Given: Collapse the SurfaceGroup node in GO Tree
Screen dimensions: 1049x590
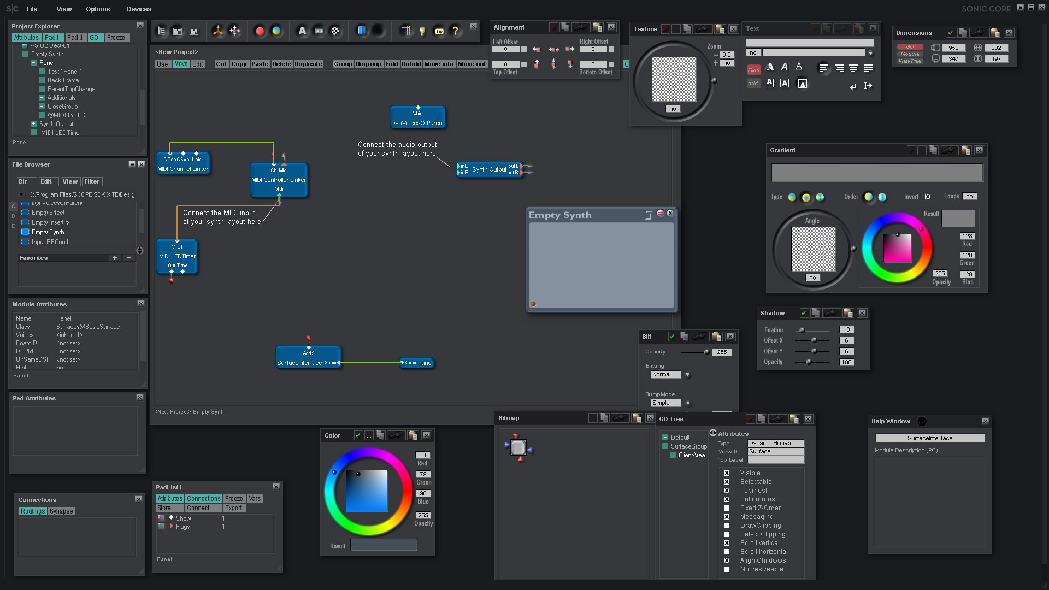Looking at the screenshot, I should click(665, 446).
